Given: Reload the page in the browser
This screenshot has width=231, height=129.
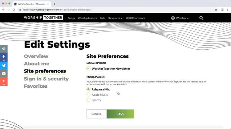Looking at the screenshot, I should [x=14, y=10].
